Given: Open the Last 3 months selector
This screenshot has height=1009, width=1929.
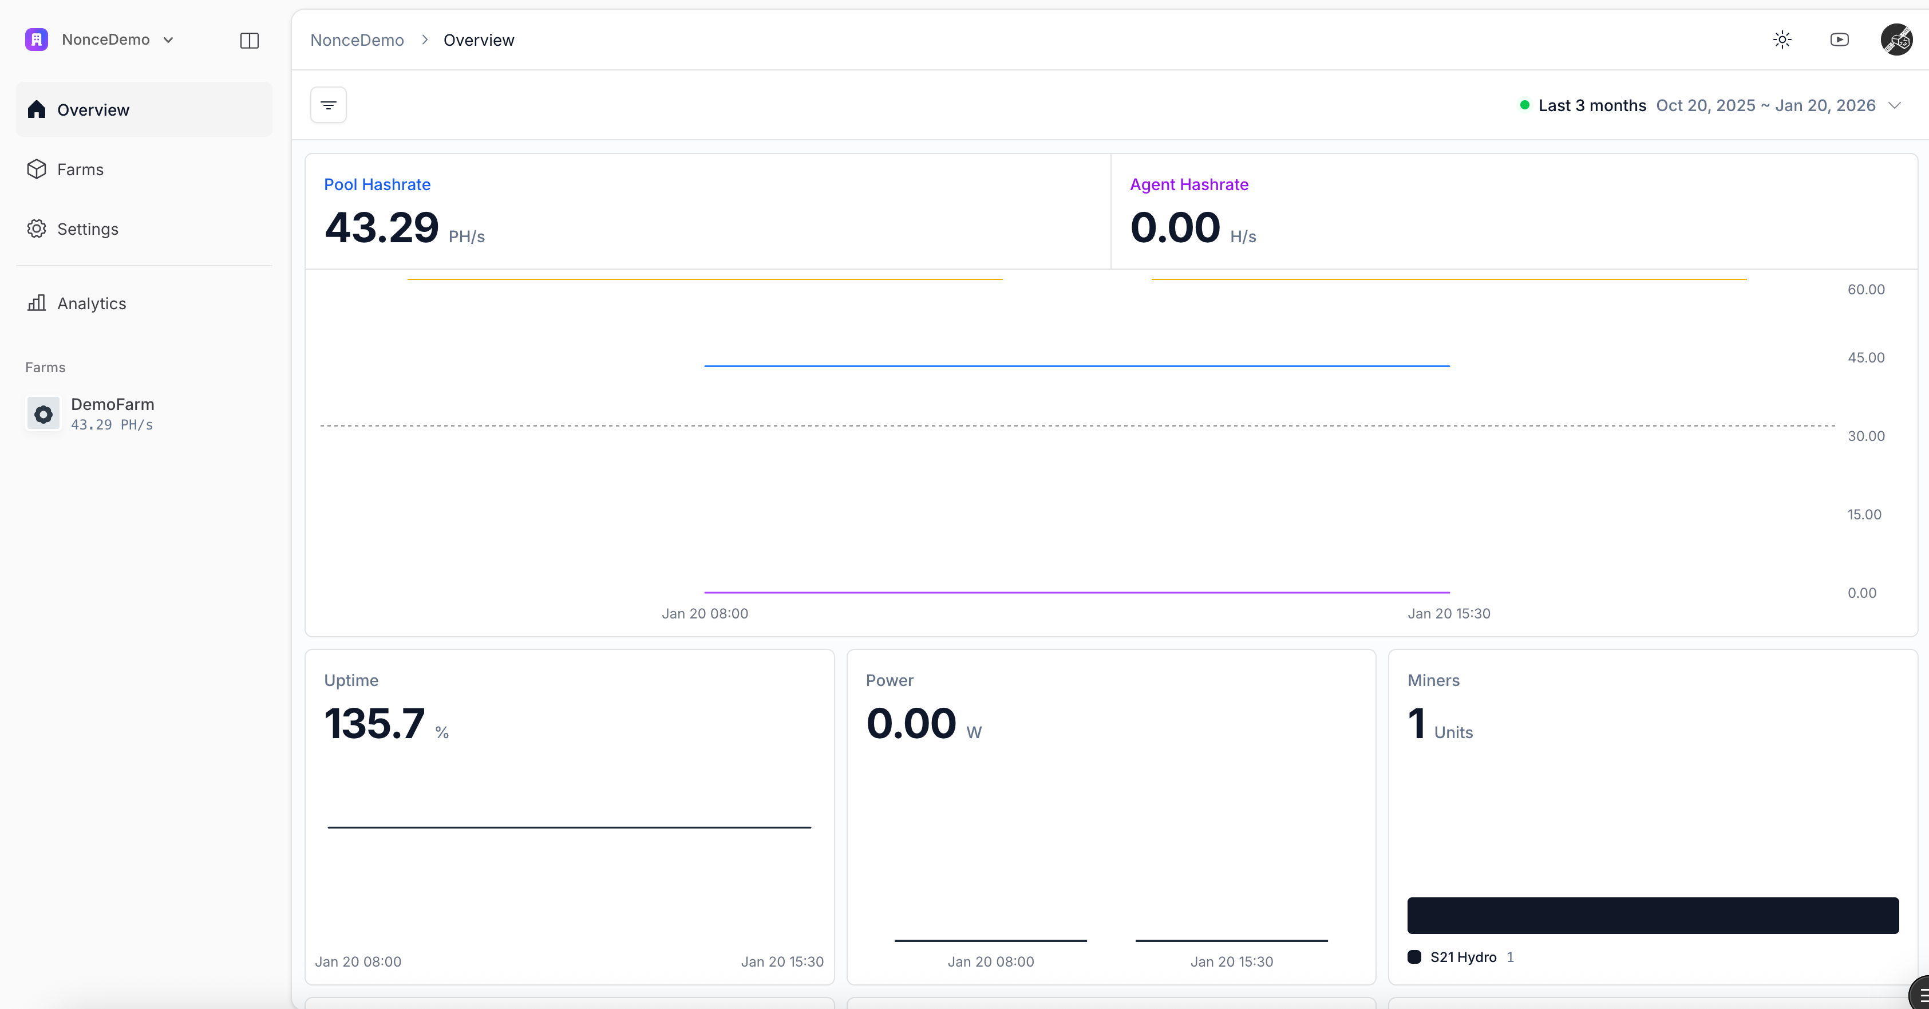Looking at the screenshot, I should (x=1592, y=105).
